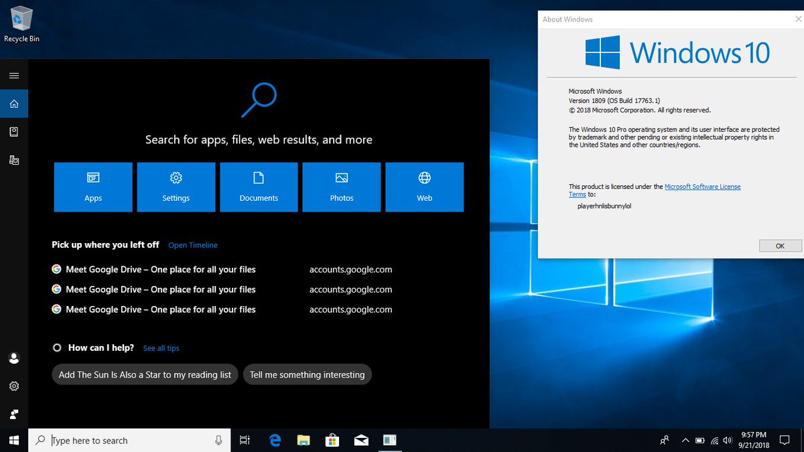Screen dimensions: 804x452
Task: Click first accounts.google.com entry text
Action: pos(350,269)
